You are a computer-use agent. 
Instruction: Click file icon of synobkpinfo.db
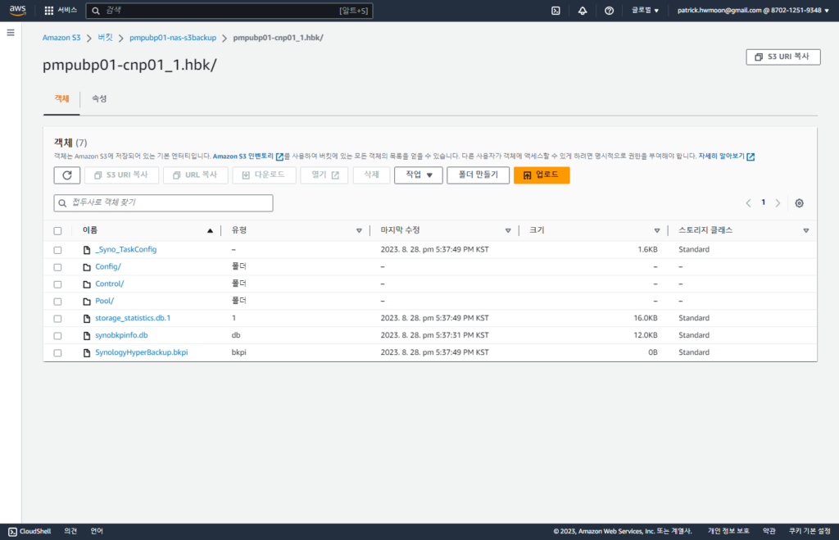tap(87, 336)
